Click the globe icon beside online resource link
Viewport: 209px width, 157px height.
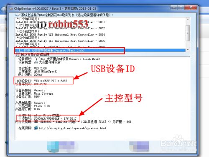click(36, 128)
